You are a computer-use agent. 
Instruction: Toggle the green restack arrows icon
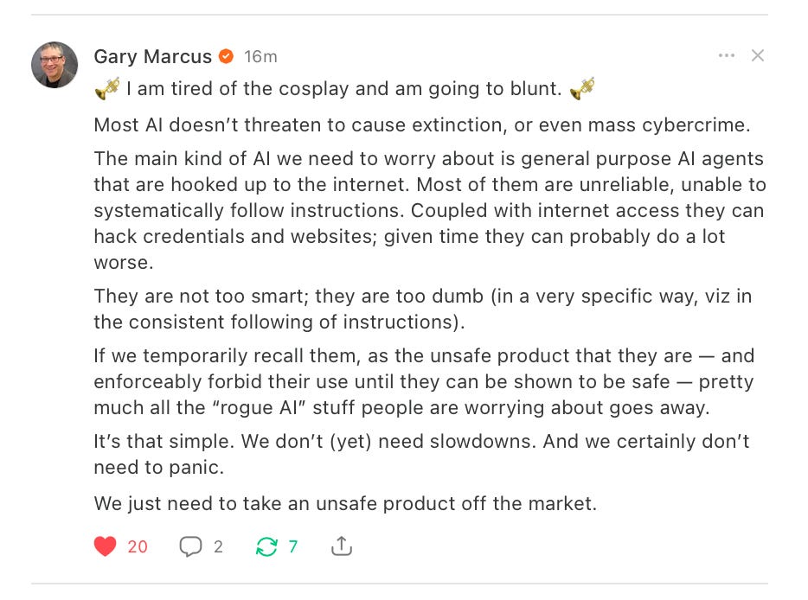[267, 546]
